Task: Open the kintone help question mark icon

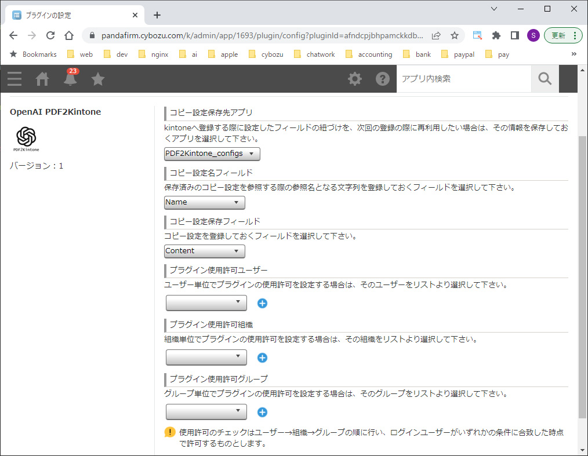Action: tap(383, 79)
